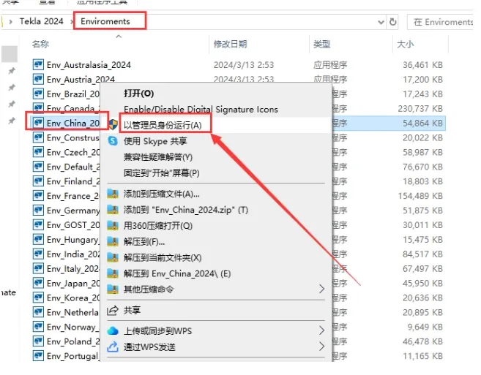The height and width of the screenshot is (375, 481).
Task: Click the Env_Hungary file icon
Action: [x=38, y=239]
